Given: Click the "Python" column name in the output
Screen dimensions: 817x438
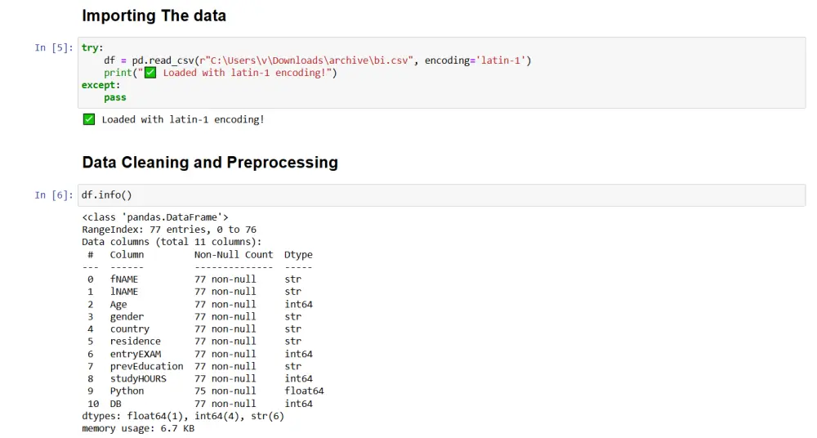Looking at the screenshot, I should pyautogui.click(x=127, y=391).
